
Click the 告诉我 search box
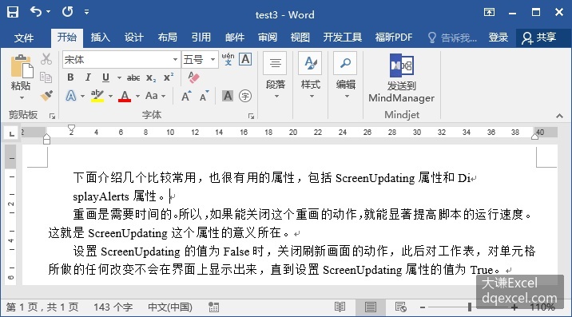pos(452,38)
